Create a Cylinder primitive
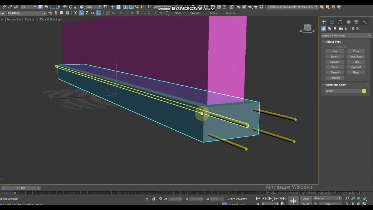The width and height of the screenshot is (373, 210). pyautogui.click(x=335, y=62)
